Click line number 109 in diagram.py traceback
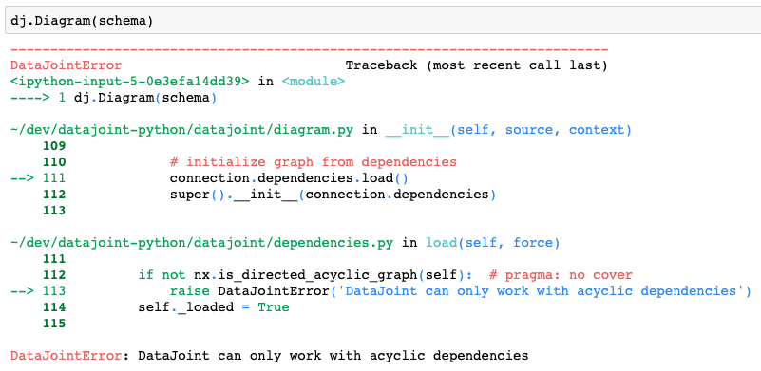 54,146
